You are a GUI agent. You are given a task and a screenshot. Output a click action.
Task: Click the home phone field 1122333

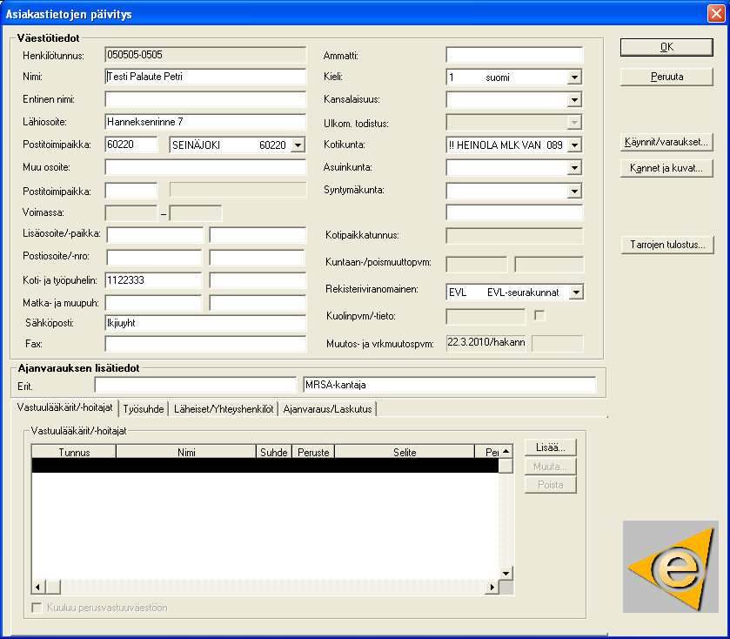154,280
